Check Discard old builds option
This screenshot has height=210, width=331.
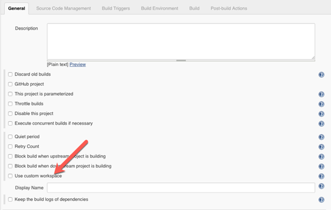(x=10, y=75)
